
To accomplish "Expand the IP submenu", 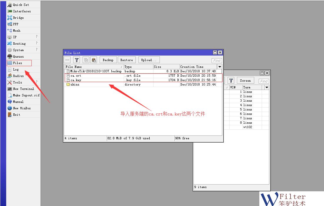I will (x=14, y=37).
